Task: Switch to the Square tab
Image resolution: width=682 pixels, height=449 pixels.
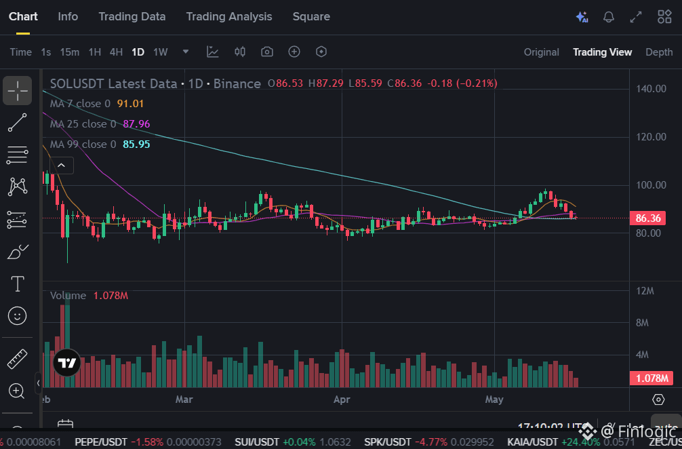Action: click(x=311, y=16)
